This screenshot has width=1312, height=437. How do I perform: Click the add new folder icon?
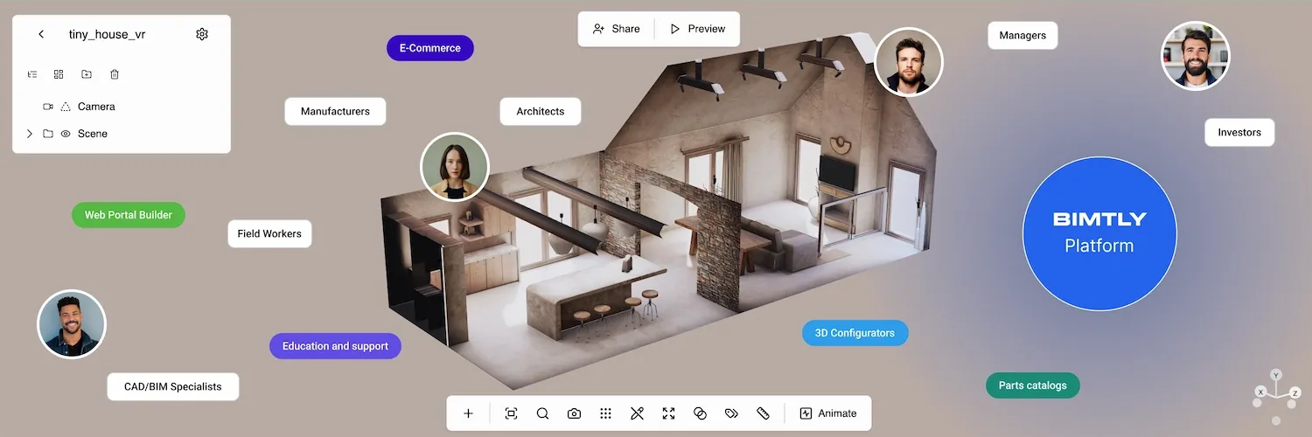coord(87,75)
